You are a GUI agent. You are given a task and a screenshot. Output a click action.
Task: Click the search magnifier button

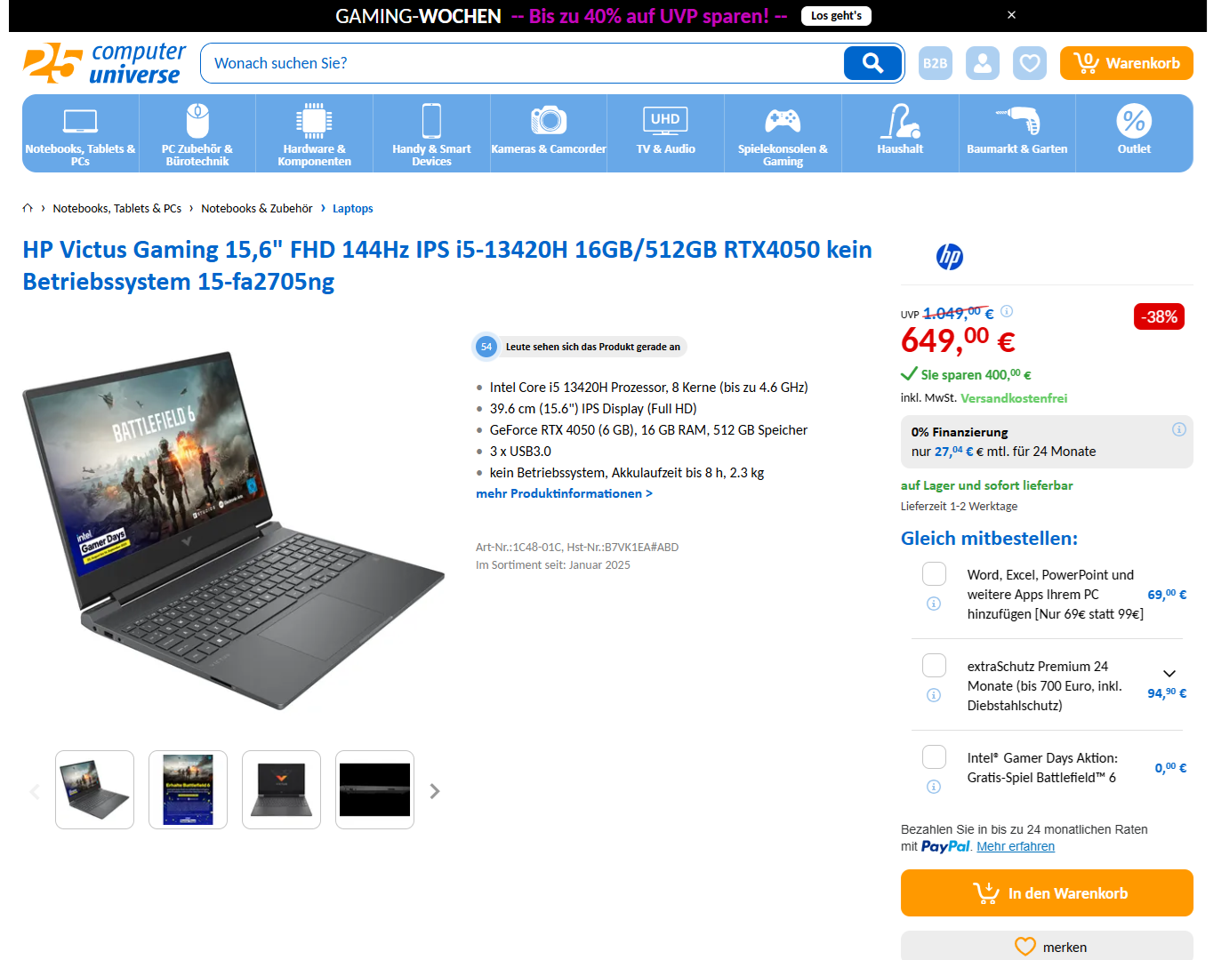coord(872,63)
